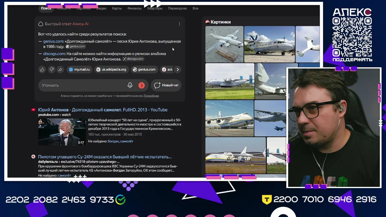The height and width of the screenshot is (217, 386).
Task: Switch to the Карты tab
Action: tap(117, 8)
